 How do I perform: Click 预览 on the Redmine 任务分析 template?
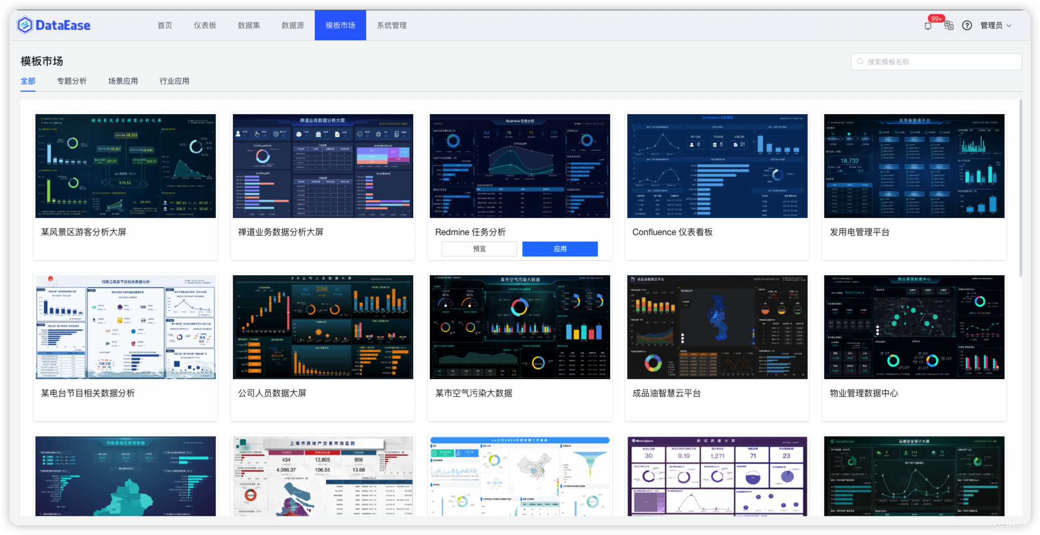click(x=479, y=248)
